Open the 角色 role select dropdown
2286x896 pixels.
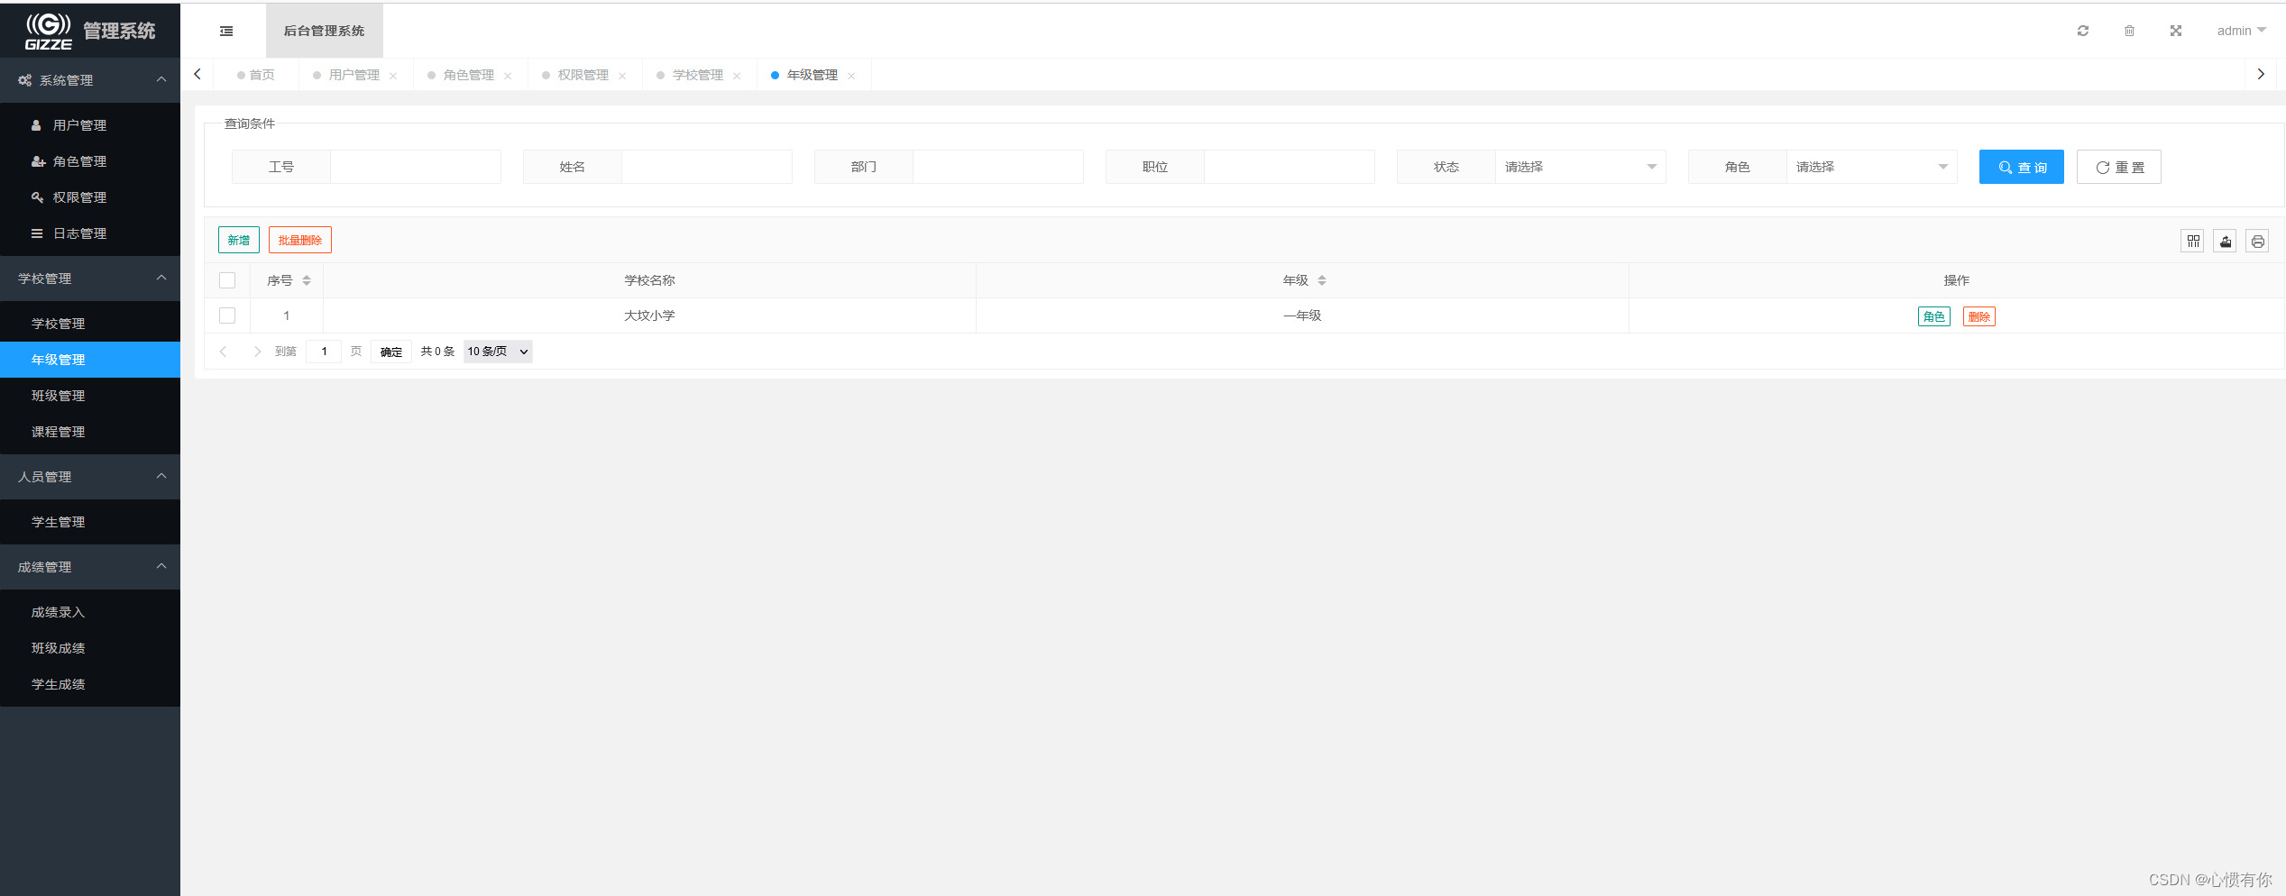(1871, 166)
